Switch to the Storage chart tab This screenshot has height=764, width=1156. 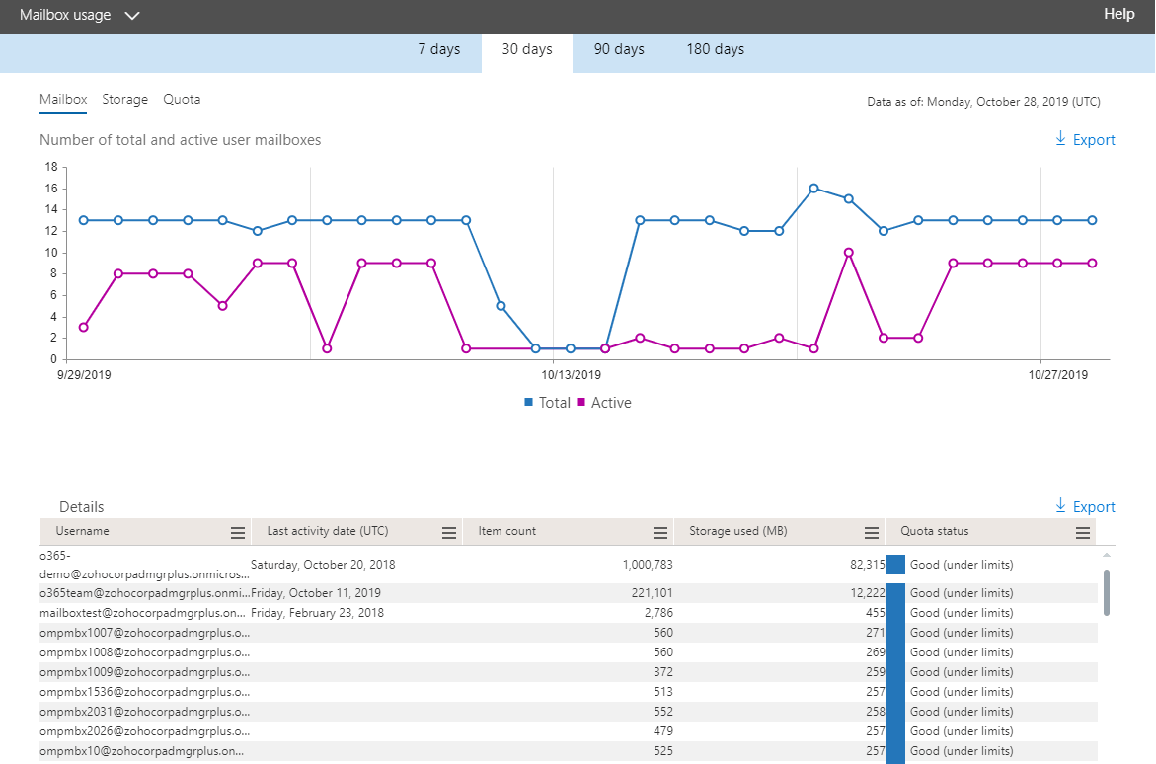[x=124, y=99]
